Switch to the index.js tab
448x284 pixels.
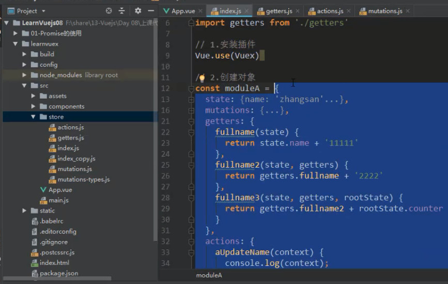coord(230,11)
